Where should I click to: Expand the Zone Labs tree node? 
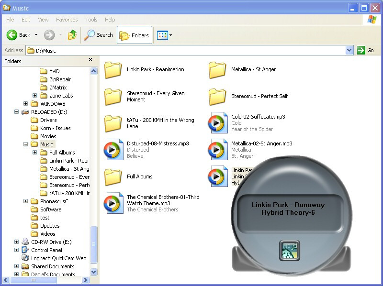34,96
